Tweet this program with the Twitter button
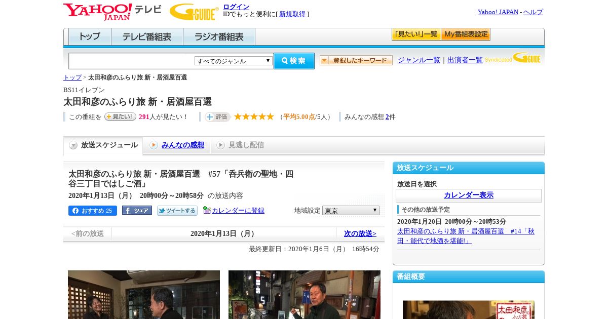This screenshot has width=608, height=319. tap(177, 211)
